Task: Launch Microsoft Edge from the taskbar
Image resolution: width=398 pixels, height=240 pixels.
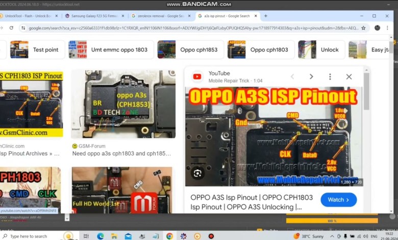Action: point(100,236)
